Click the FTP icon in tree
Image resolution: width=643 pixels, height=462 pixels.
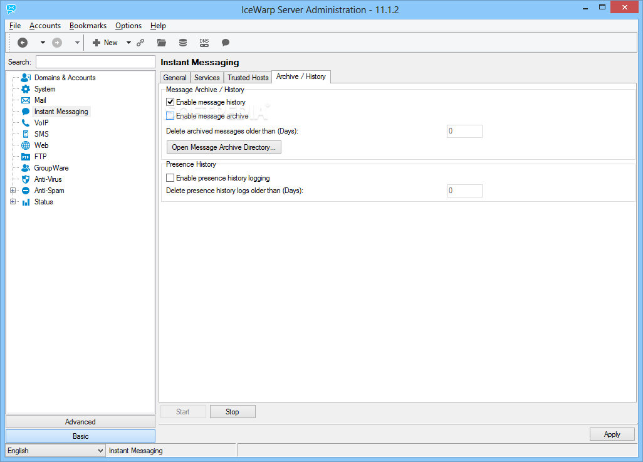26,157
